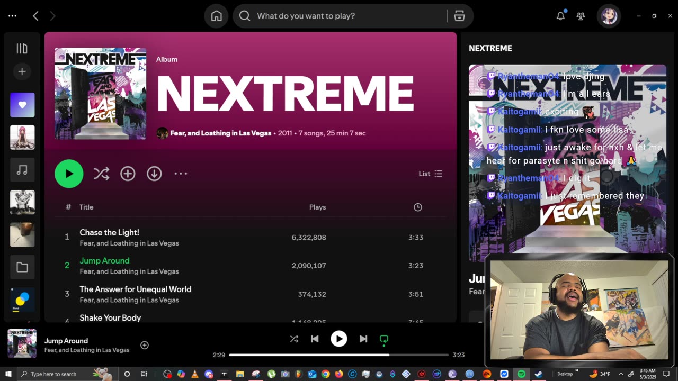Open the Windows Start menu

(8, 374)
